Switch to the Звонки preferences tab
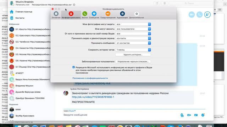227x127 pixels. [x=85, y=15]
